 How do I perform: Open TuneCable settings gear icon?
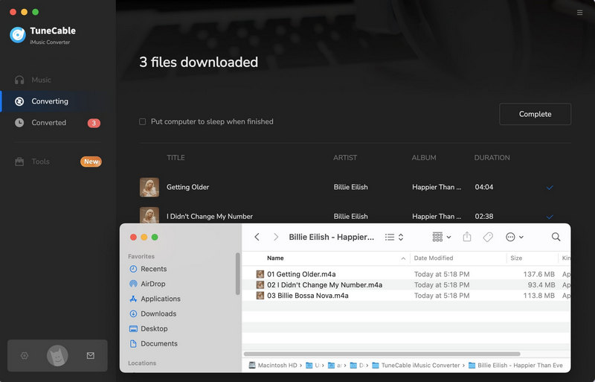click(25, 355)
